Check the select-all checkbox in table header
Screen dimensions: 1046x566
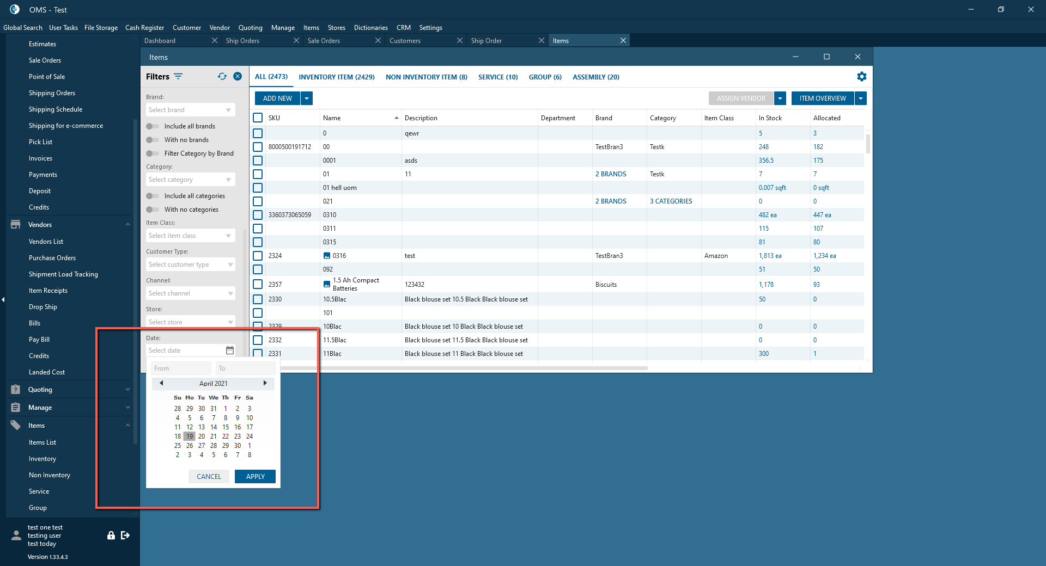coord(258,118)
